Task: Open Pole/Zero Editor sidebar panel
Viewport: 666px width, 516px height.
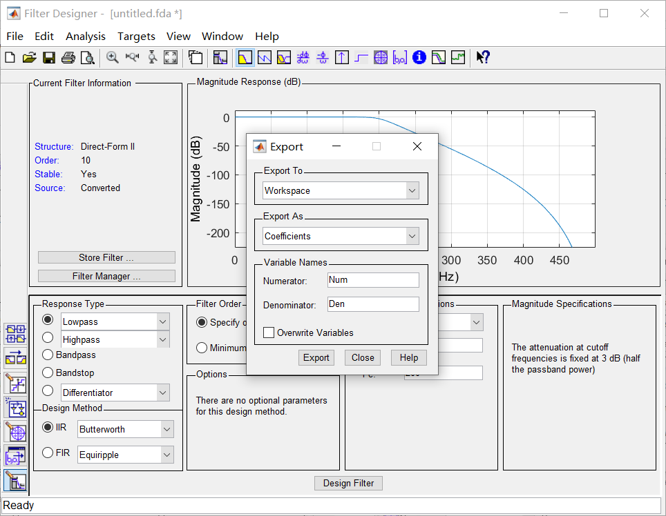Action: 16,432
